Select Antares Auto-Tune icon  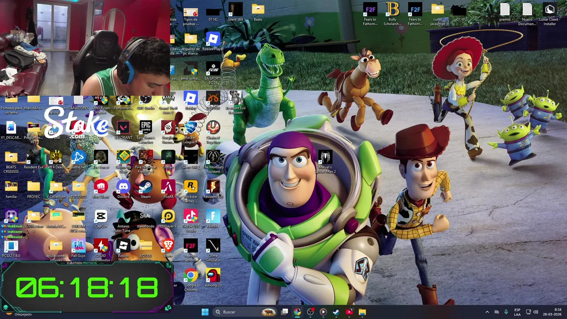tap(123, 221)
